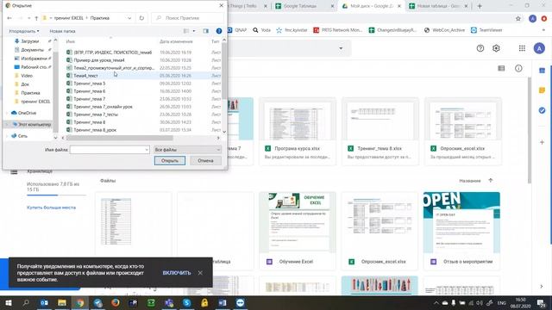The width and height of the screenshot is (552, 310).
Task: Open Отзыв о мероприятии file
Action: click(461, 231)
